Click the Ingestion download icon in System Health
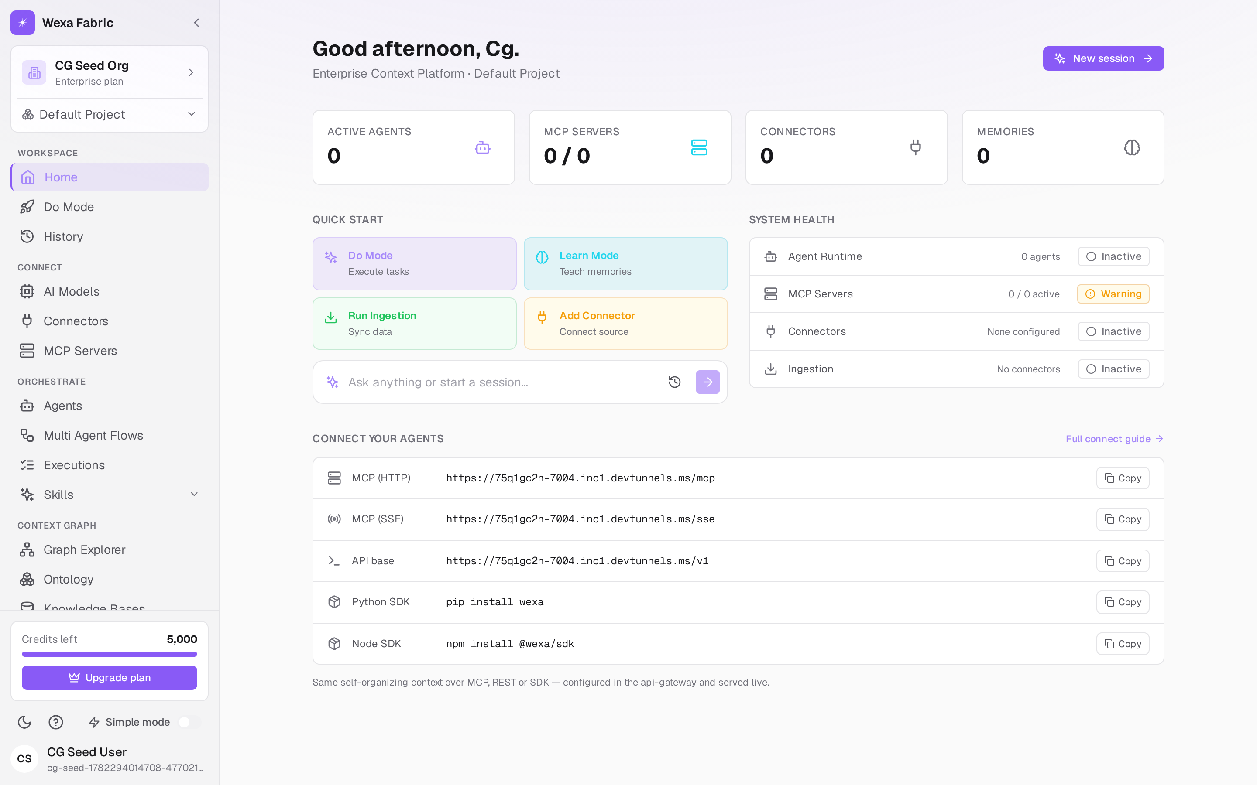Screen dimensions: 1257x785 771,369
